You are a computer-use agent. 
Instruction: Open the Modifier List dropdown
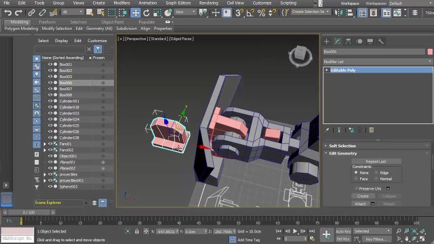(378, 62)
